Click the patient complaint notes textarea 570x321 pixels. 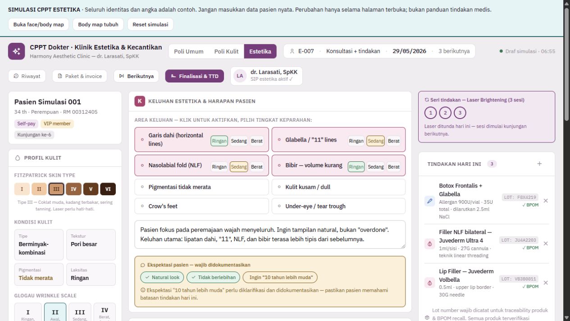click(x=270, y=234)
